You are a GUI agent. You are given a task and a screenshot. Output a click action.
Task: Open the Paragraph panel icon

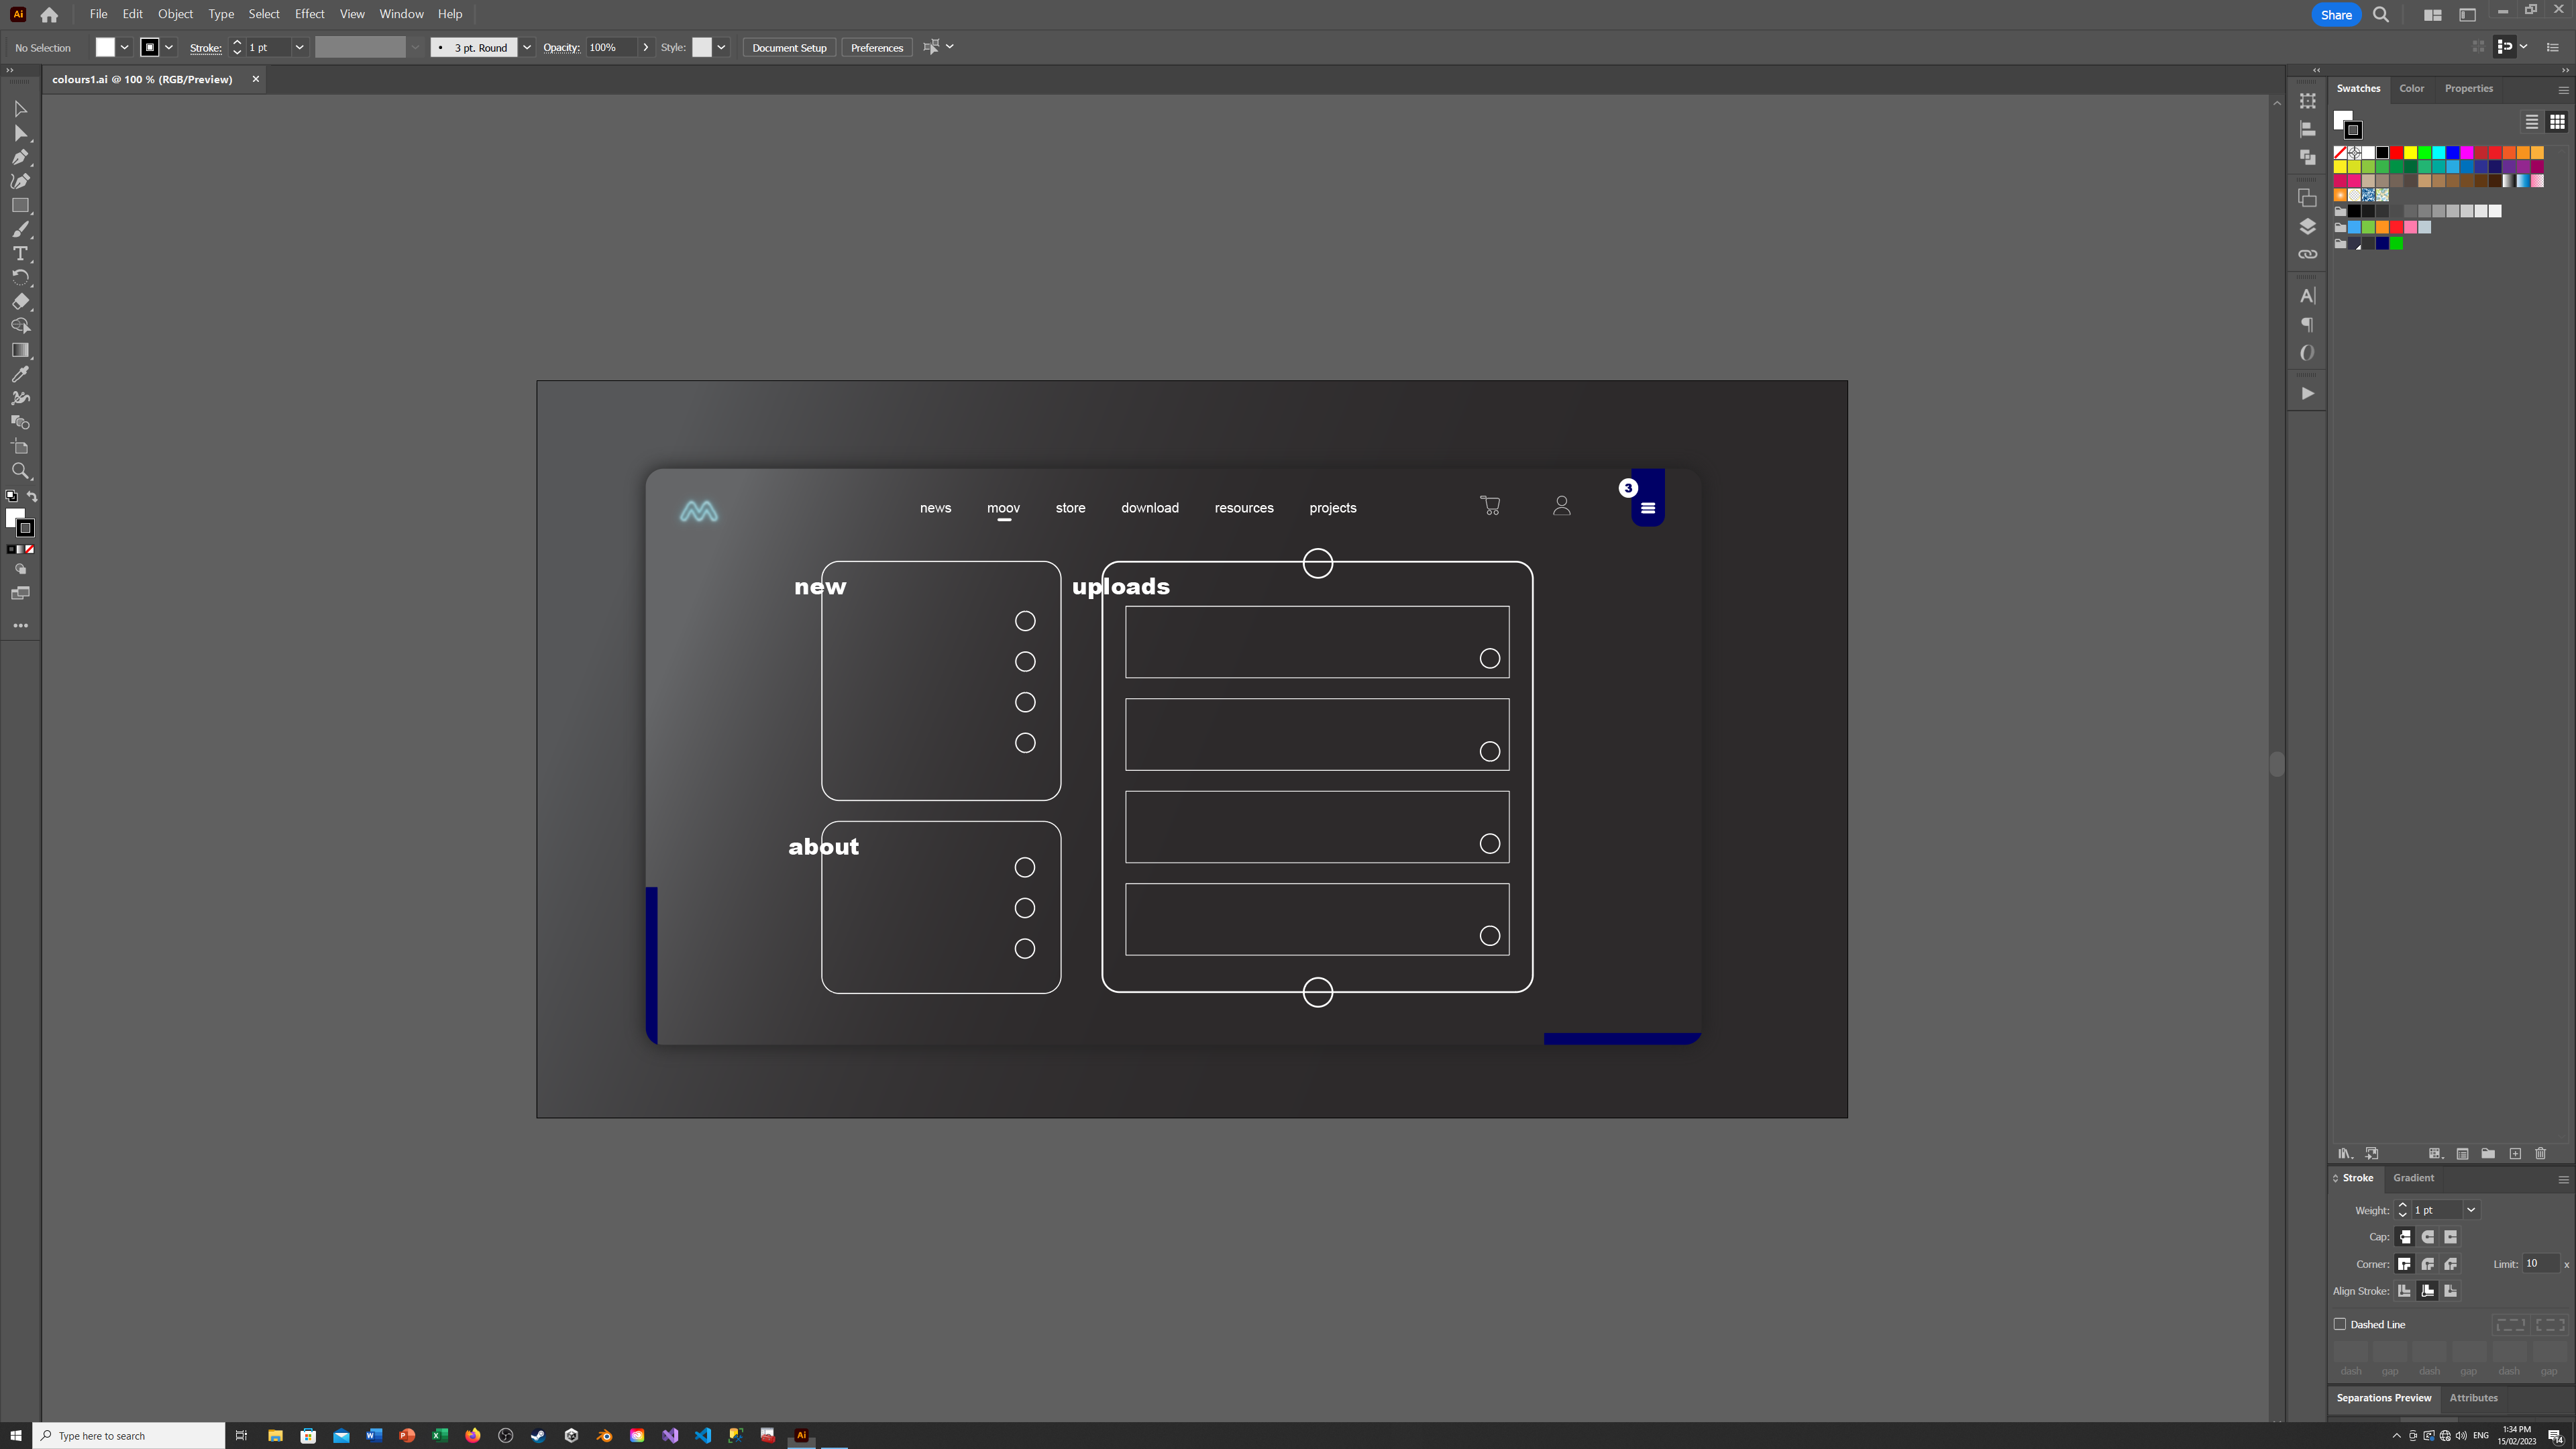(2307, 324)
